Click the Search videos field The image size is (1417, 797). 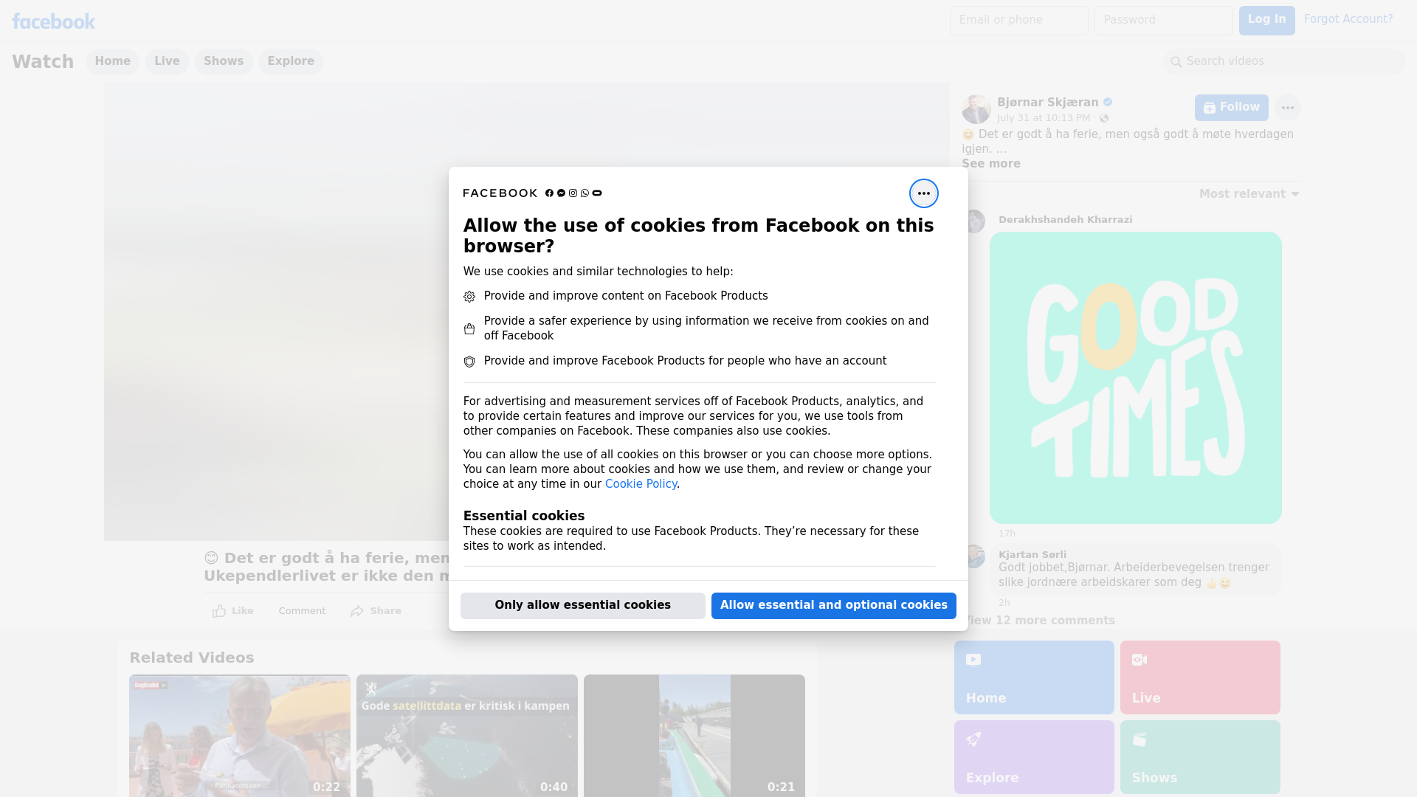(x=1284, y=62)
